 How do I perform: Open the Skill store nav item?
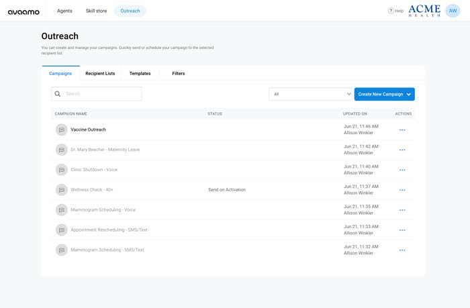point(96,11)
